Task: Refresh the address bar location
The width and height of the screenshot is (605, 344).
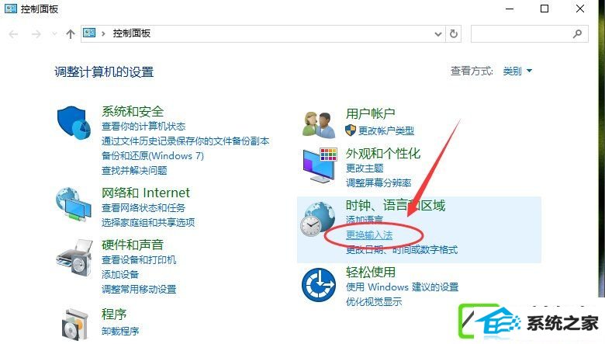Action: pos(454,34)
